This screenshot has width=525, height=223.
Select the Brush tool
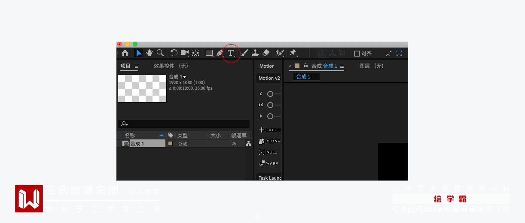244,53
